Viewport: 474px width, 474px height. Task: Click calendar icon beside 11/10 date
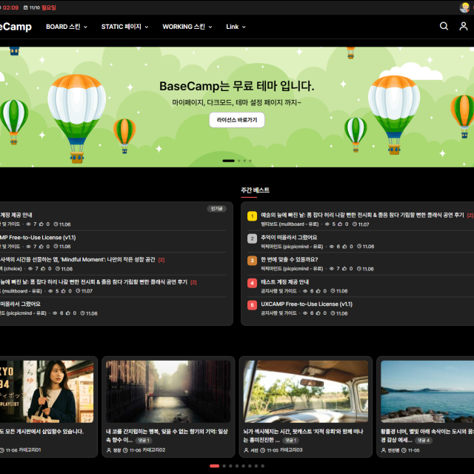click(26, 7)
